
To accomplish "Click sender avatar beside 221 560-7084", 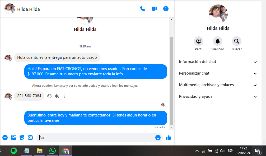I will [x=8, y=97].
